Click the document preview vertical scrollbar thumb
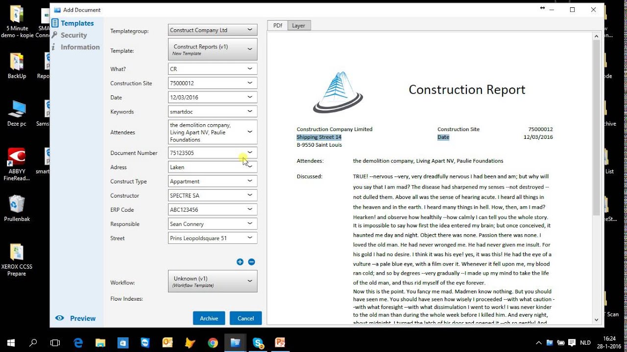627x352 pixels. tap(596, 128)
